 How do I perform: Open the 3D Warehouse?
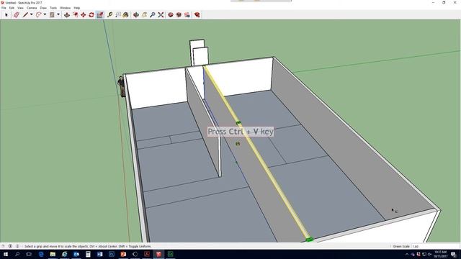tap(171, 14)
